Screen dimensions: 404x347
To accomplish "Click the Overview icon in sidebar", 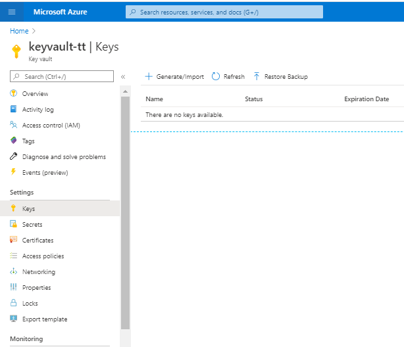I will pyautogui.click(x=13, y=94).
